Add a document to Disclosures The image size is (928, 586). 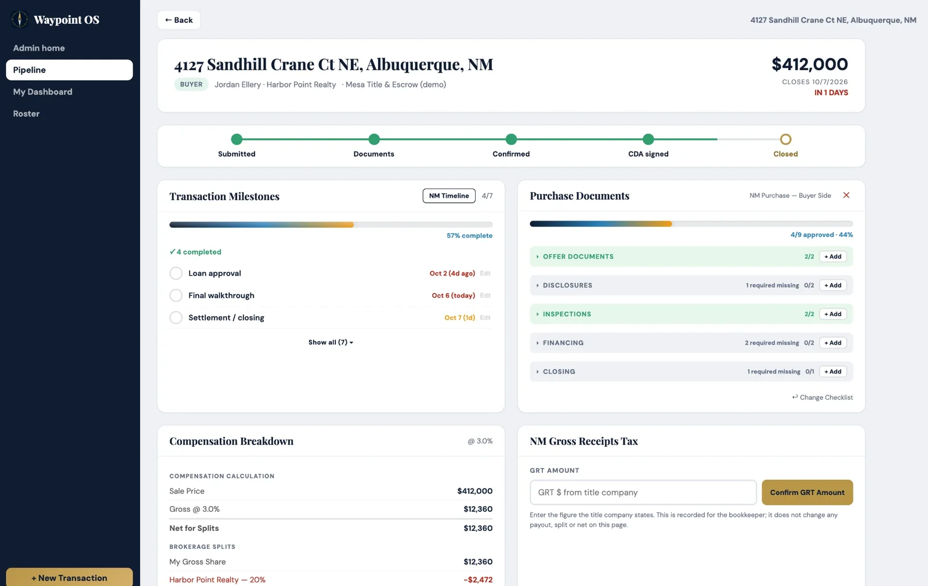[833, 285]
